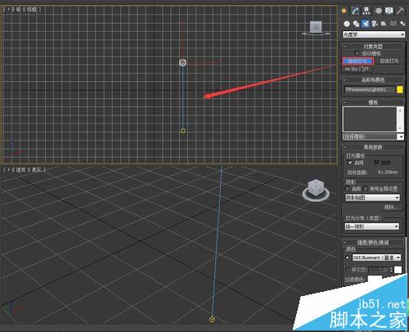Select the Shapes create category icon

click(356, 24)
